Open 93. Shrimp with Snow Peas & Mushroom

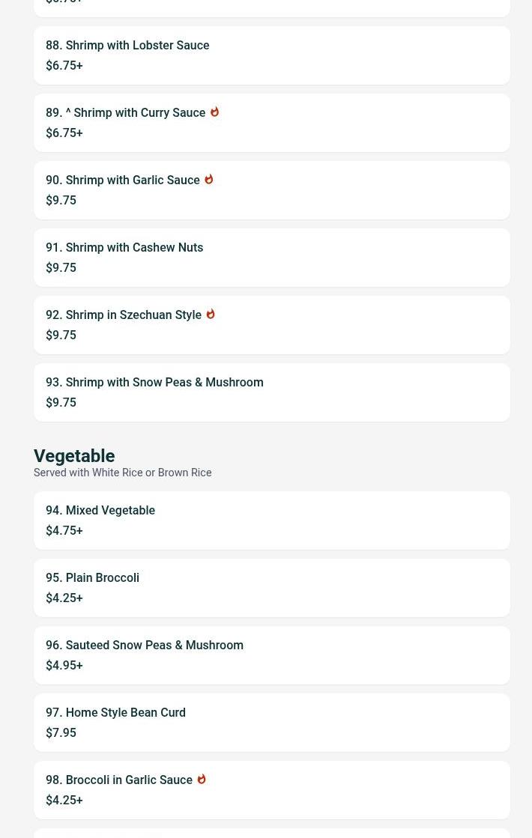click(271, 392)
